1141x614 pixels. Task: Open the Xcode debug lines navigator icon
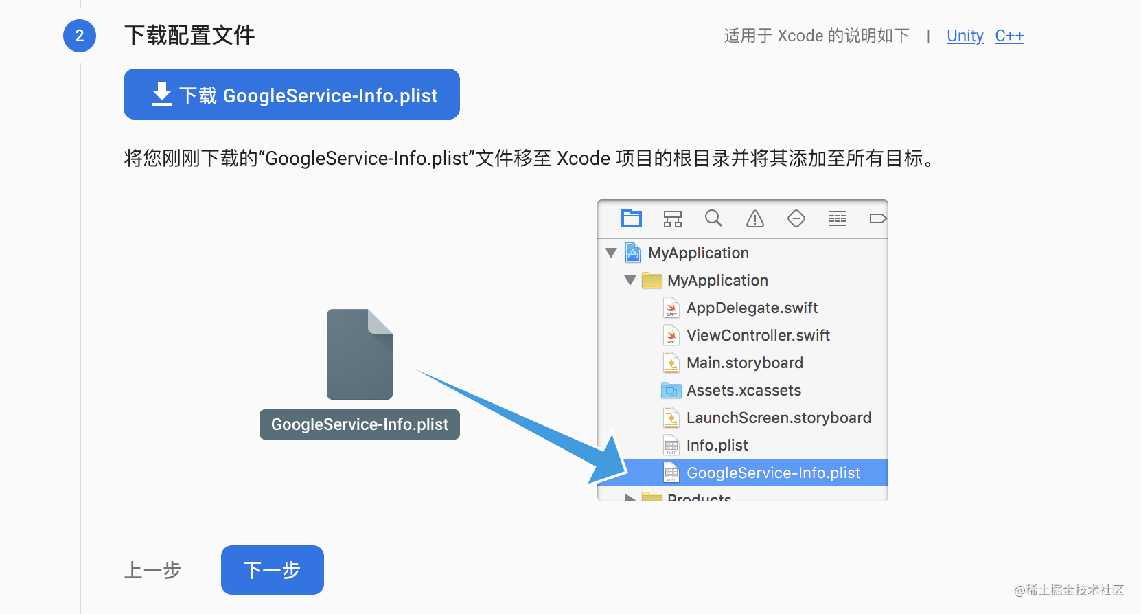point(838,218)
